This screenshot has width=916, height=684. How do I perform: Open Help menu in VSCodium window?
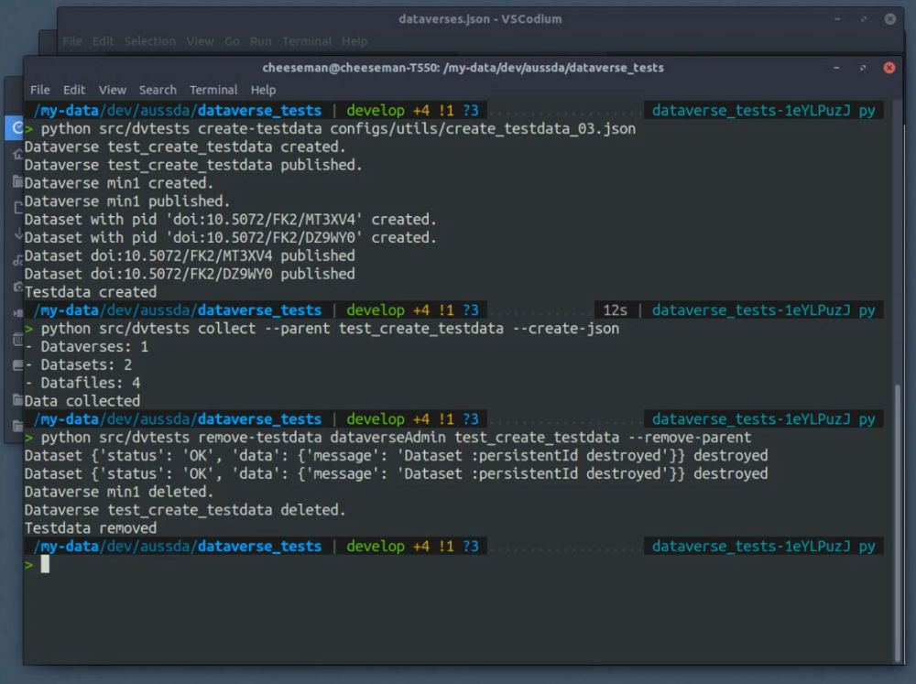354,41
